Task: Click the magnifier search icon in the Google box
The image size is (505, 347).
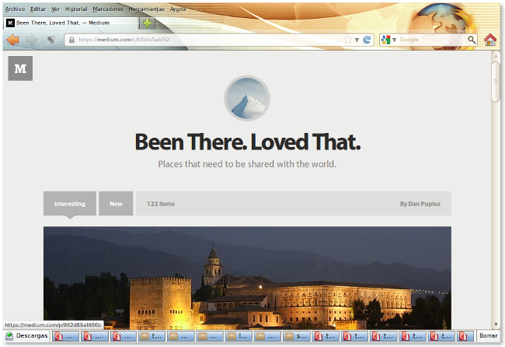Action: click(472, 40)
